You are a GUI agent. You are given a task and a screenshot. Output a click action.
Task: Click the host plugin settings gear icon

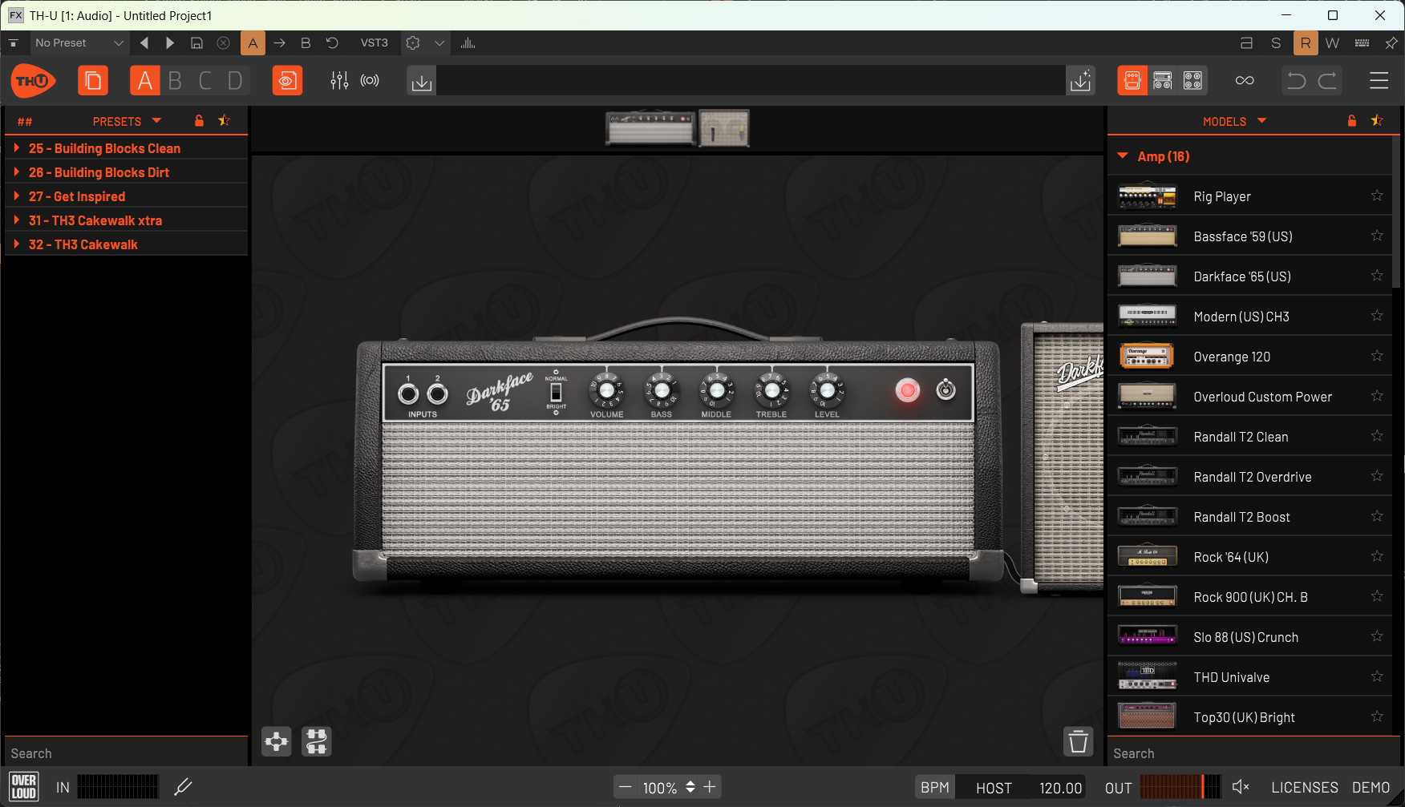pyautogui.click(x=413, y=43)
